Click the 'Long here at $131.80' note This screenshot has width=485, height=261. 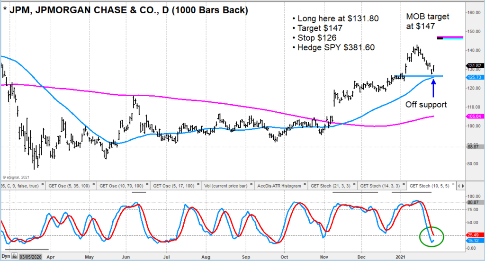335,18
